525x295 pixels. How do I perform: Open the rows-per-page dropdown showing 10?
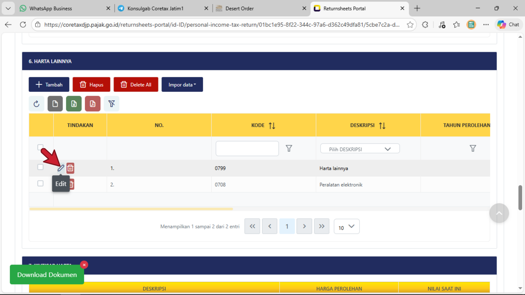(346, 227)
